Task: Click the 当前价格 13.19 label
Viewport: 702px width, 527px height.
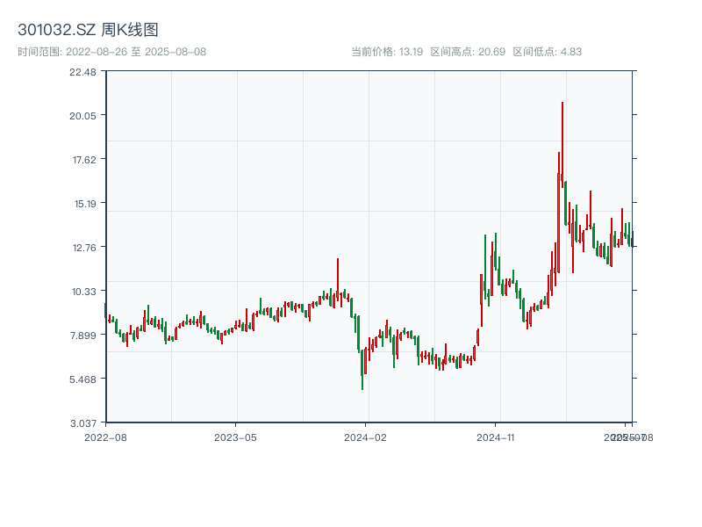Action: pyautogui.click(x=387, y=52)
